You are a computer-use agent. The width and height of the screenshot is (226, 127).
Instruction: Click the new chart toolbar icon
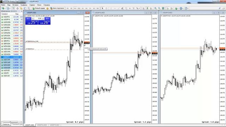pyautogui.click(x=2, y=8)
